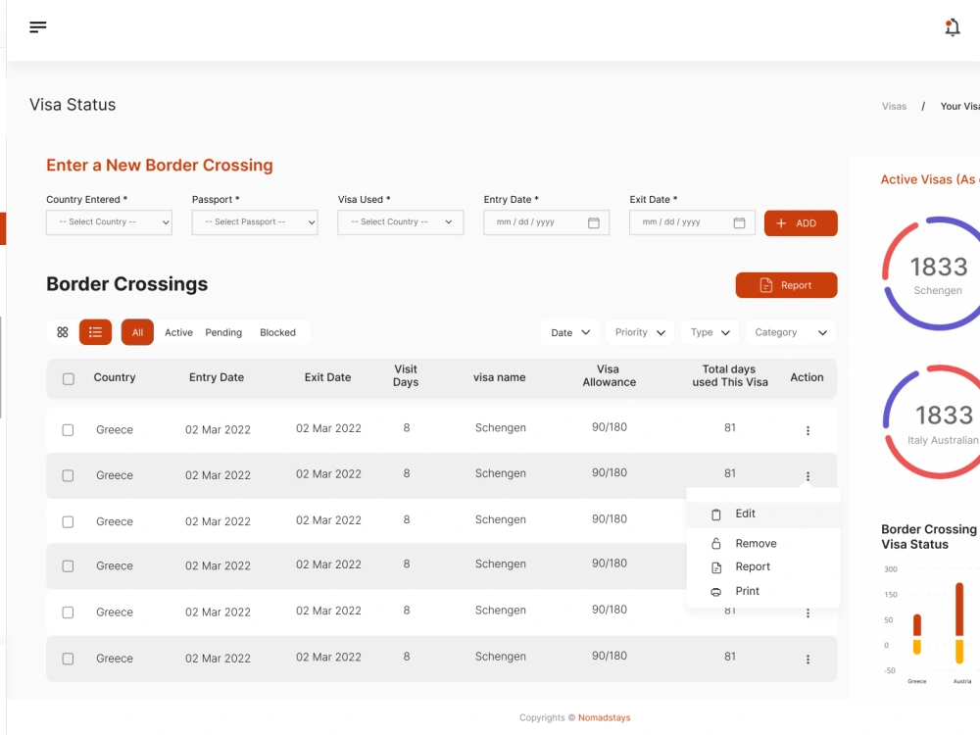The height and width of the screenshot is (735, 980).
Task: Click the document icon in the Report button
Action: pyautogui.click(x=765, y=285)
